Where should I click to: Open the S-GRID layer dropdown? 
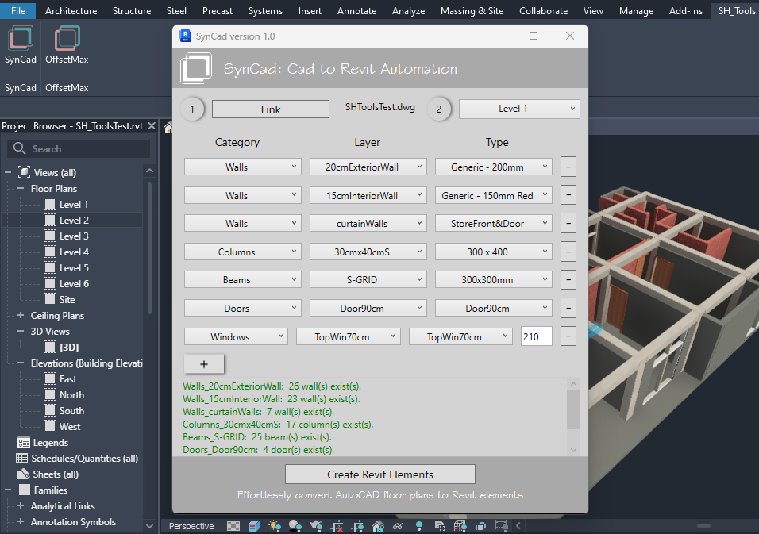(368, 279)
